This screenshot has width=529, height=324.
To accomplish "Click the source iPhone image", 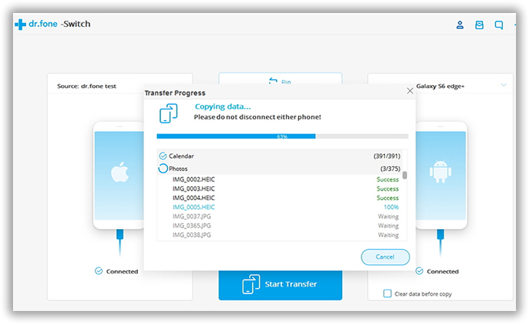I will (x=119, y=175).
